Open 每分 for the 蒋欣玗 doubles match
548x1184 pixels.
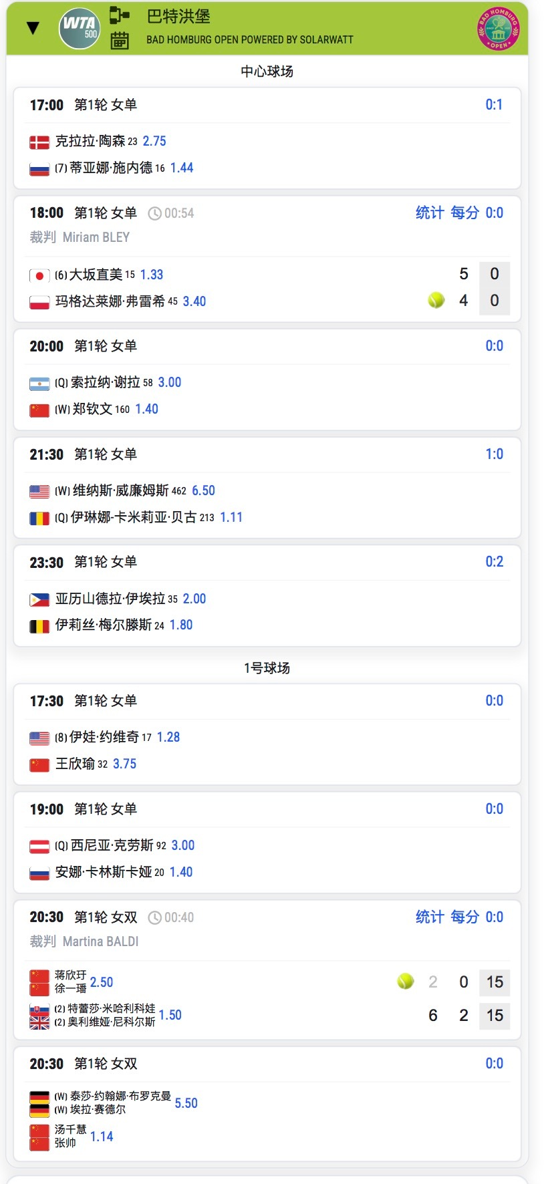coord(465,917)
